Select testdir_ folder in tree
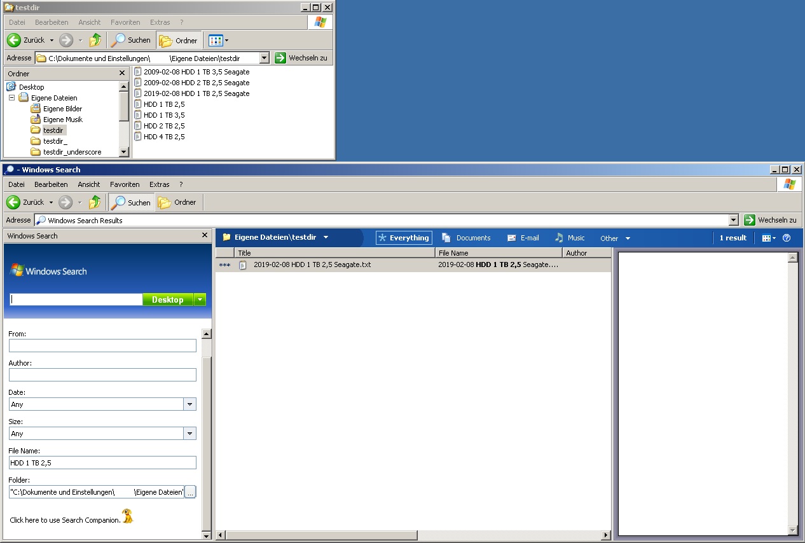Screen dimensions: 805x543 point(55,141)
